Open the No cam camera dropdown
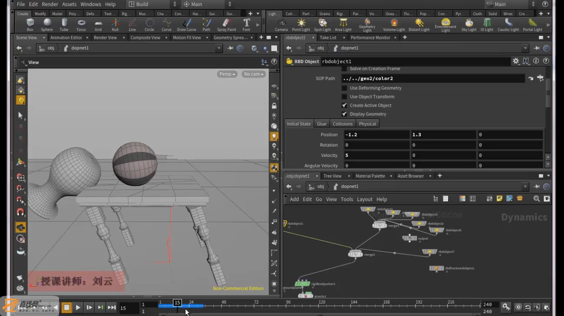This screenshot has height=316, width=564. [x=254, y=74]
